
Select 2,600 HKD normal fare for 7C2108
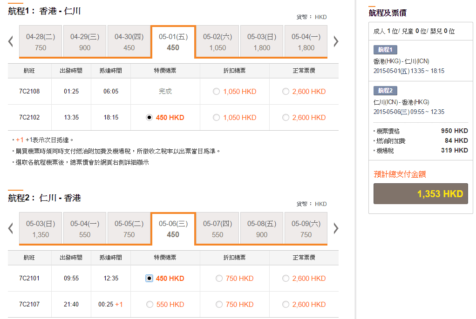point(286,92)
